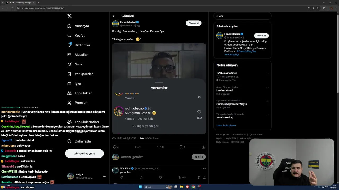Viewport: 339px width, 190px height.
Task: Click the Gönderi yayınla button
Action: tap(84, 153)
